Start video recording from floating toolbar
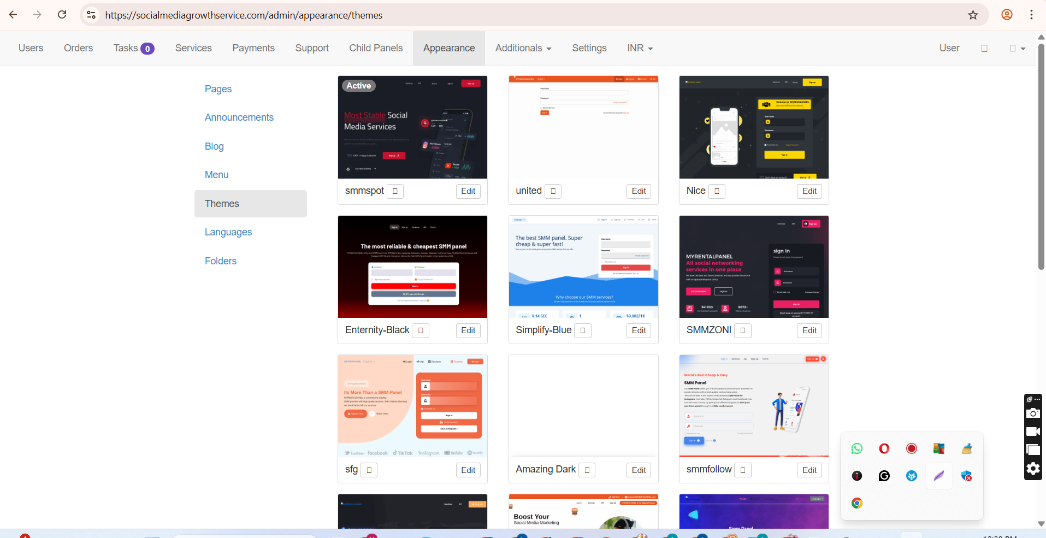This screenshot has width=1046, height=538. click(x=1033, y=431)
